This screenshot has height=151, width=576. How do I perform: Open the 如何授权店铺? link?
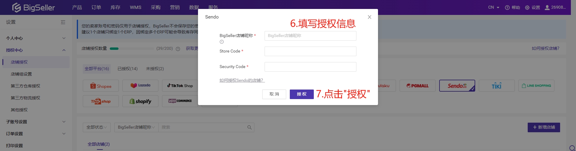pos(545,48)
